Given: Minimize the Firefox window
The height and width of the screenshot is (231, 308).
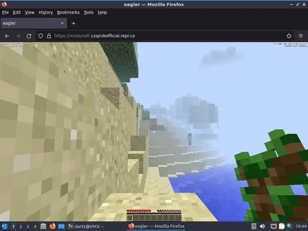Looking at the screenshot, I should [x=291, y=4].
